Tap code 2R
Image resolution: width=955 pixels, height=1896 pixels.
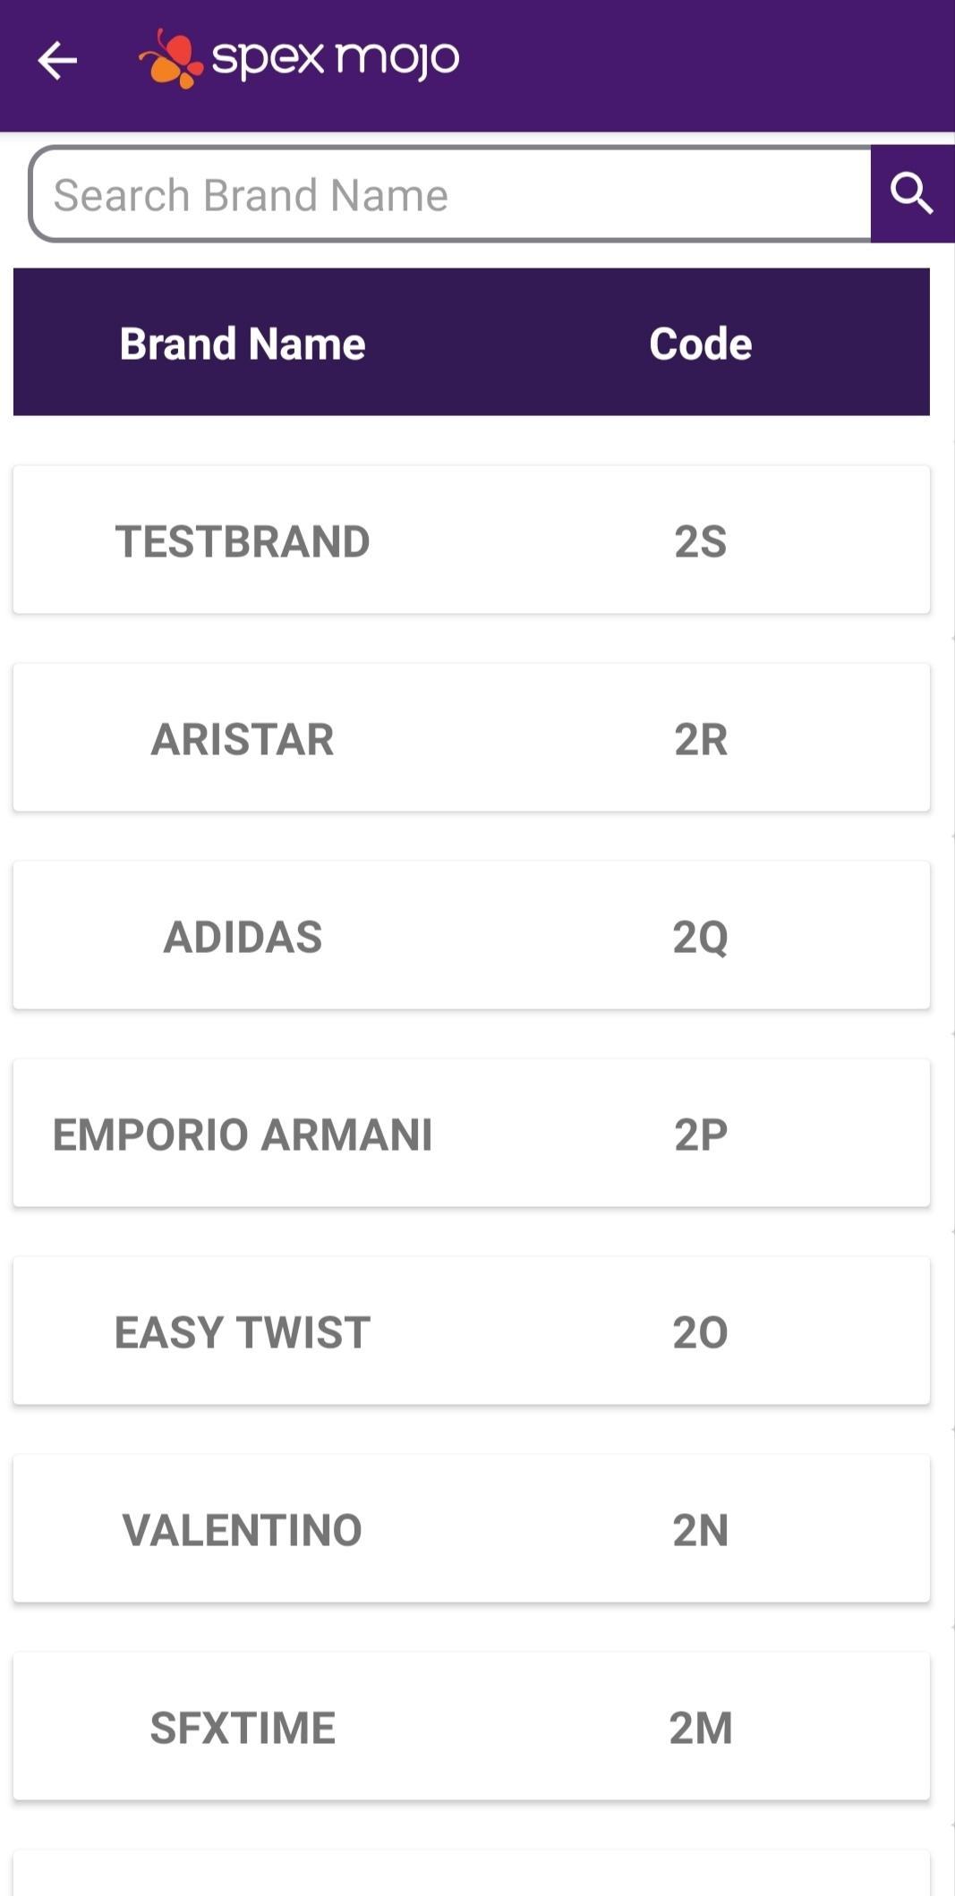pyautogui.click(x=701, y=739)
